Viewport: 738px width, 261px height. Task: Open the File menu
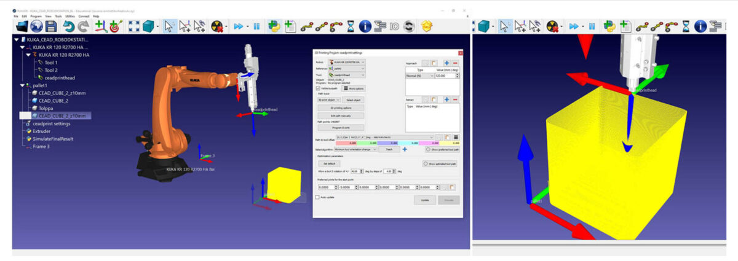(17, 16)
